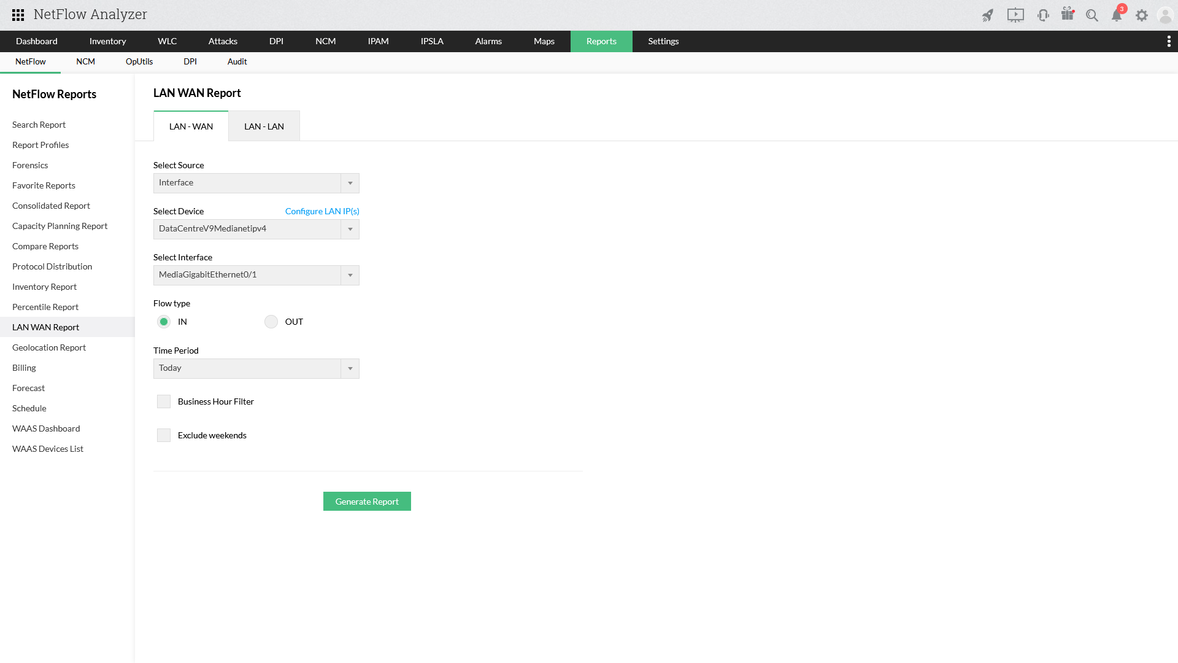This screenshot has width=1178, height=663.
Task: Click the Configure LAN IP(s) link
Action: click(322, 211)
